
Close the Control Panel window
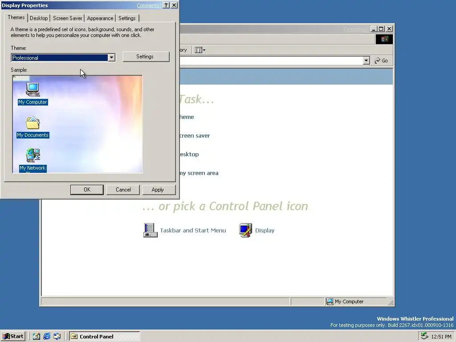tap(389, 29)
